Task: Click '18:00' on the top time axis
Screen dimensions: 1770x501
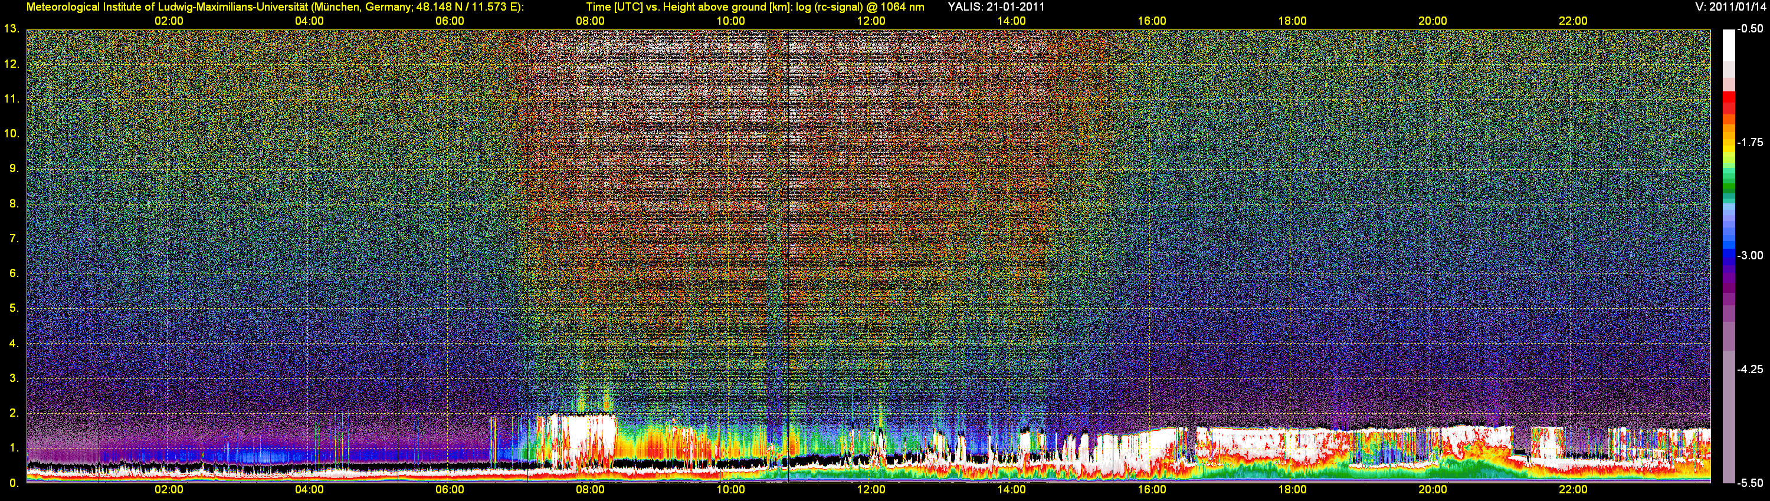Action: pyautogui.click(x=1293, y=21)
